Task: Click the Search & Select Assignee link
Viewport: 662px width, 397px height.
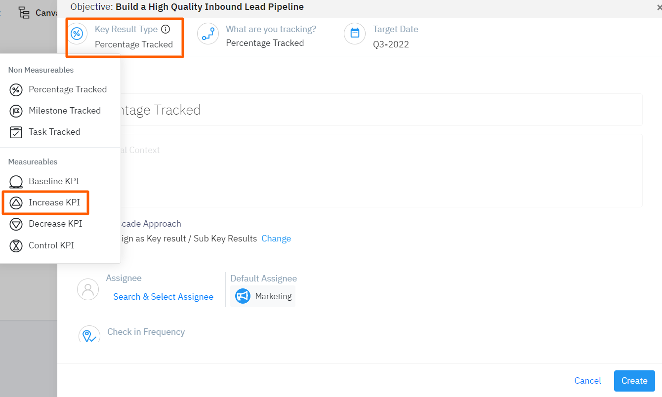Action: pos(163,297)
